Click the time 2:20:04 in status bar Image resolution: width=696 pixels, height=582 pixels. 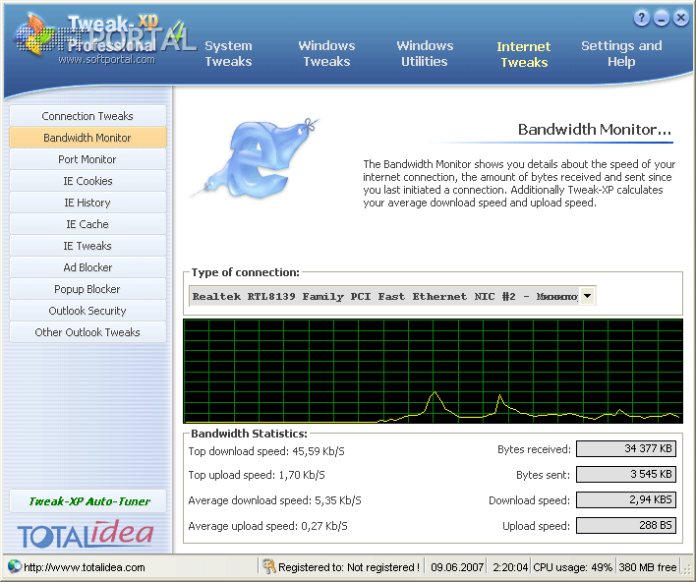510,567
